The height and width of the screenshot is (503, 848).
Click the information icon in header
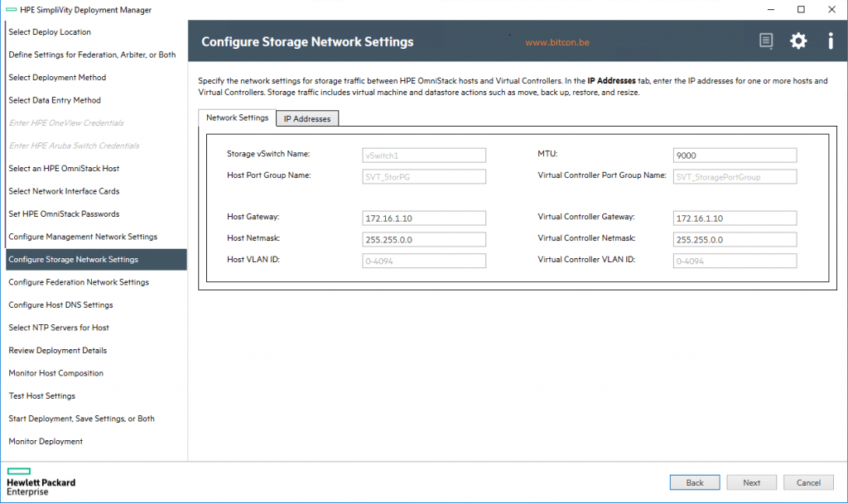pos(830,41)
